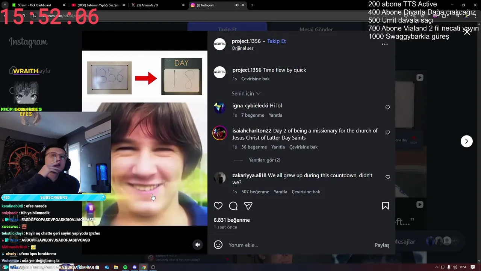Select the Instagram browser tab

pos(217,5)
